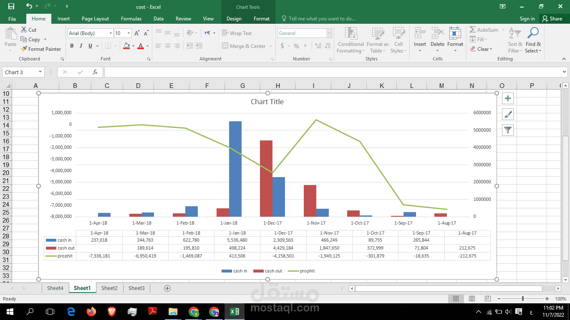Toggle Wrap Text

tap(237, 33)
